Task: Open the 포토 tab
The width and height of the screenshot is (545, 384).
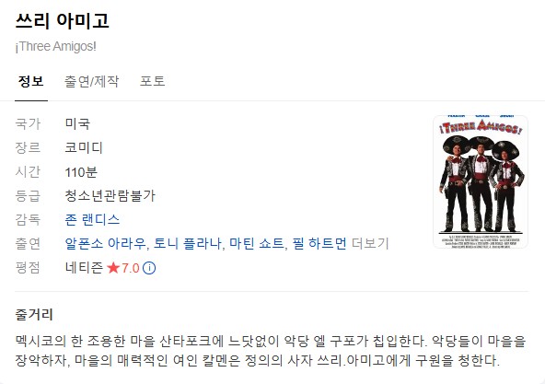Action: point(152,81)
